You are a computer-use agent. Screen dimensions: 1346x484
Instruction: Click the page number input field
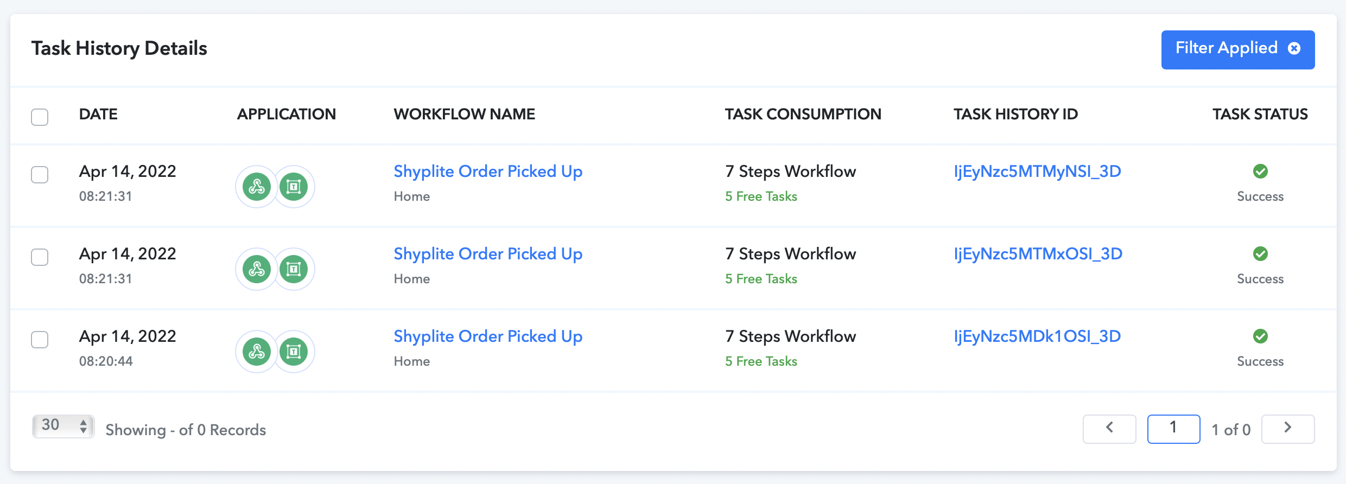(x=1173, y=429)
